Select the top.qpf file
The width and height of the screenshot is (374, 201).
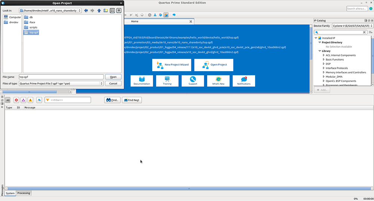pyautogui.click(x=31, y=32)
